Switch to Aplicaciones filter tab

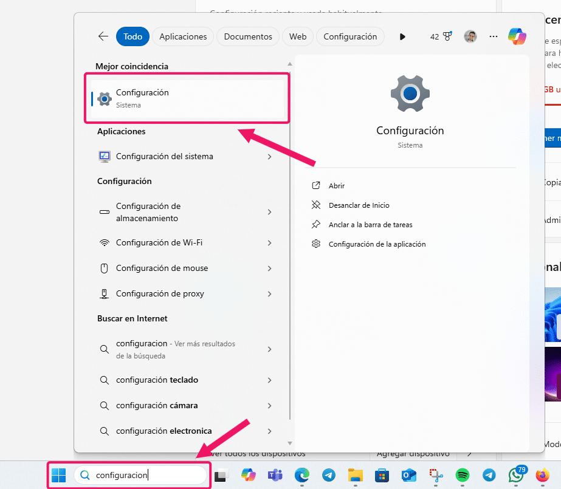(x=183, y=36)
